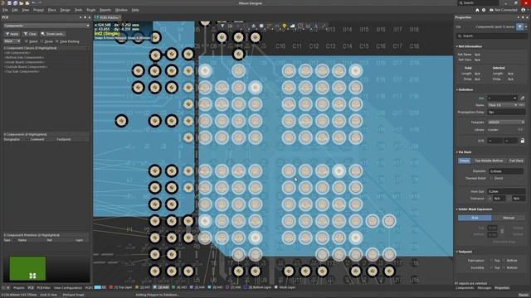Collapse the Definition section
531x298 pixels.
click(x=457, y=90)
